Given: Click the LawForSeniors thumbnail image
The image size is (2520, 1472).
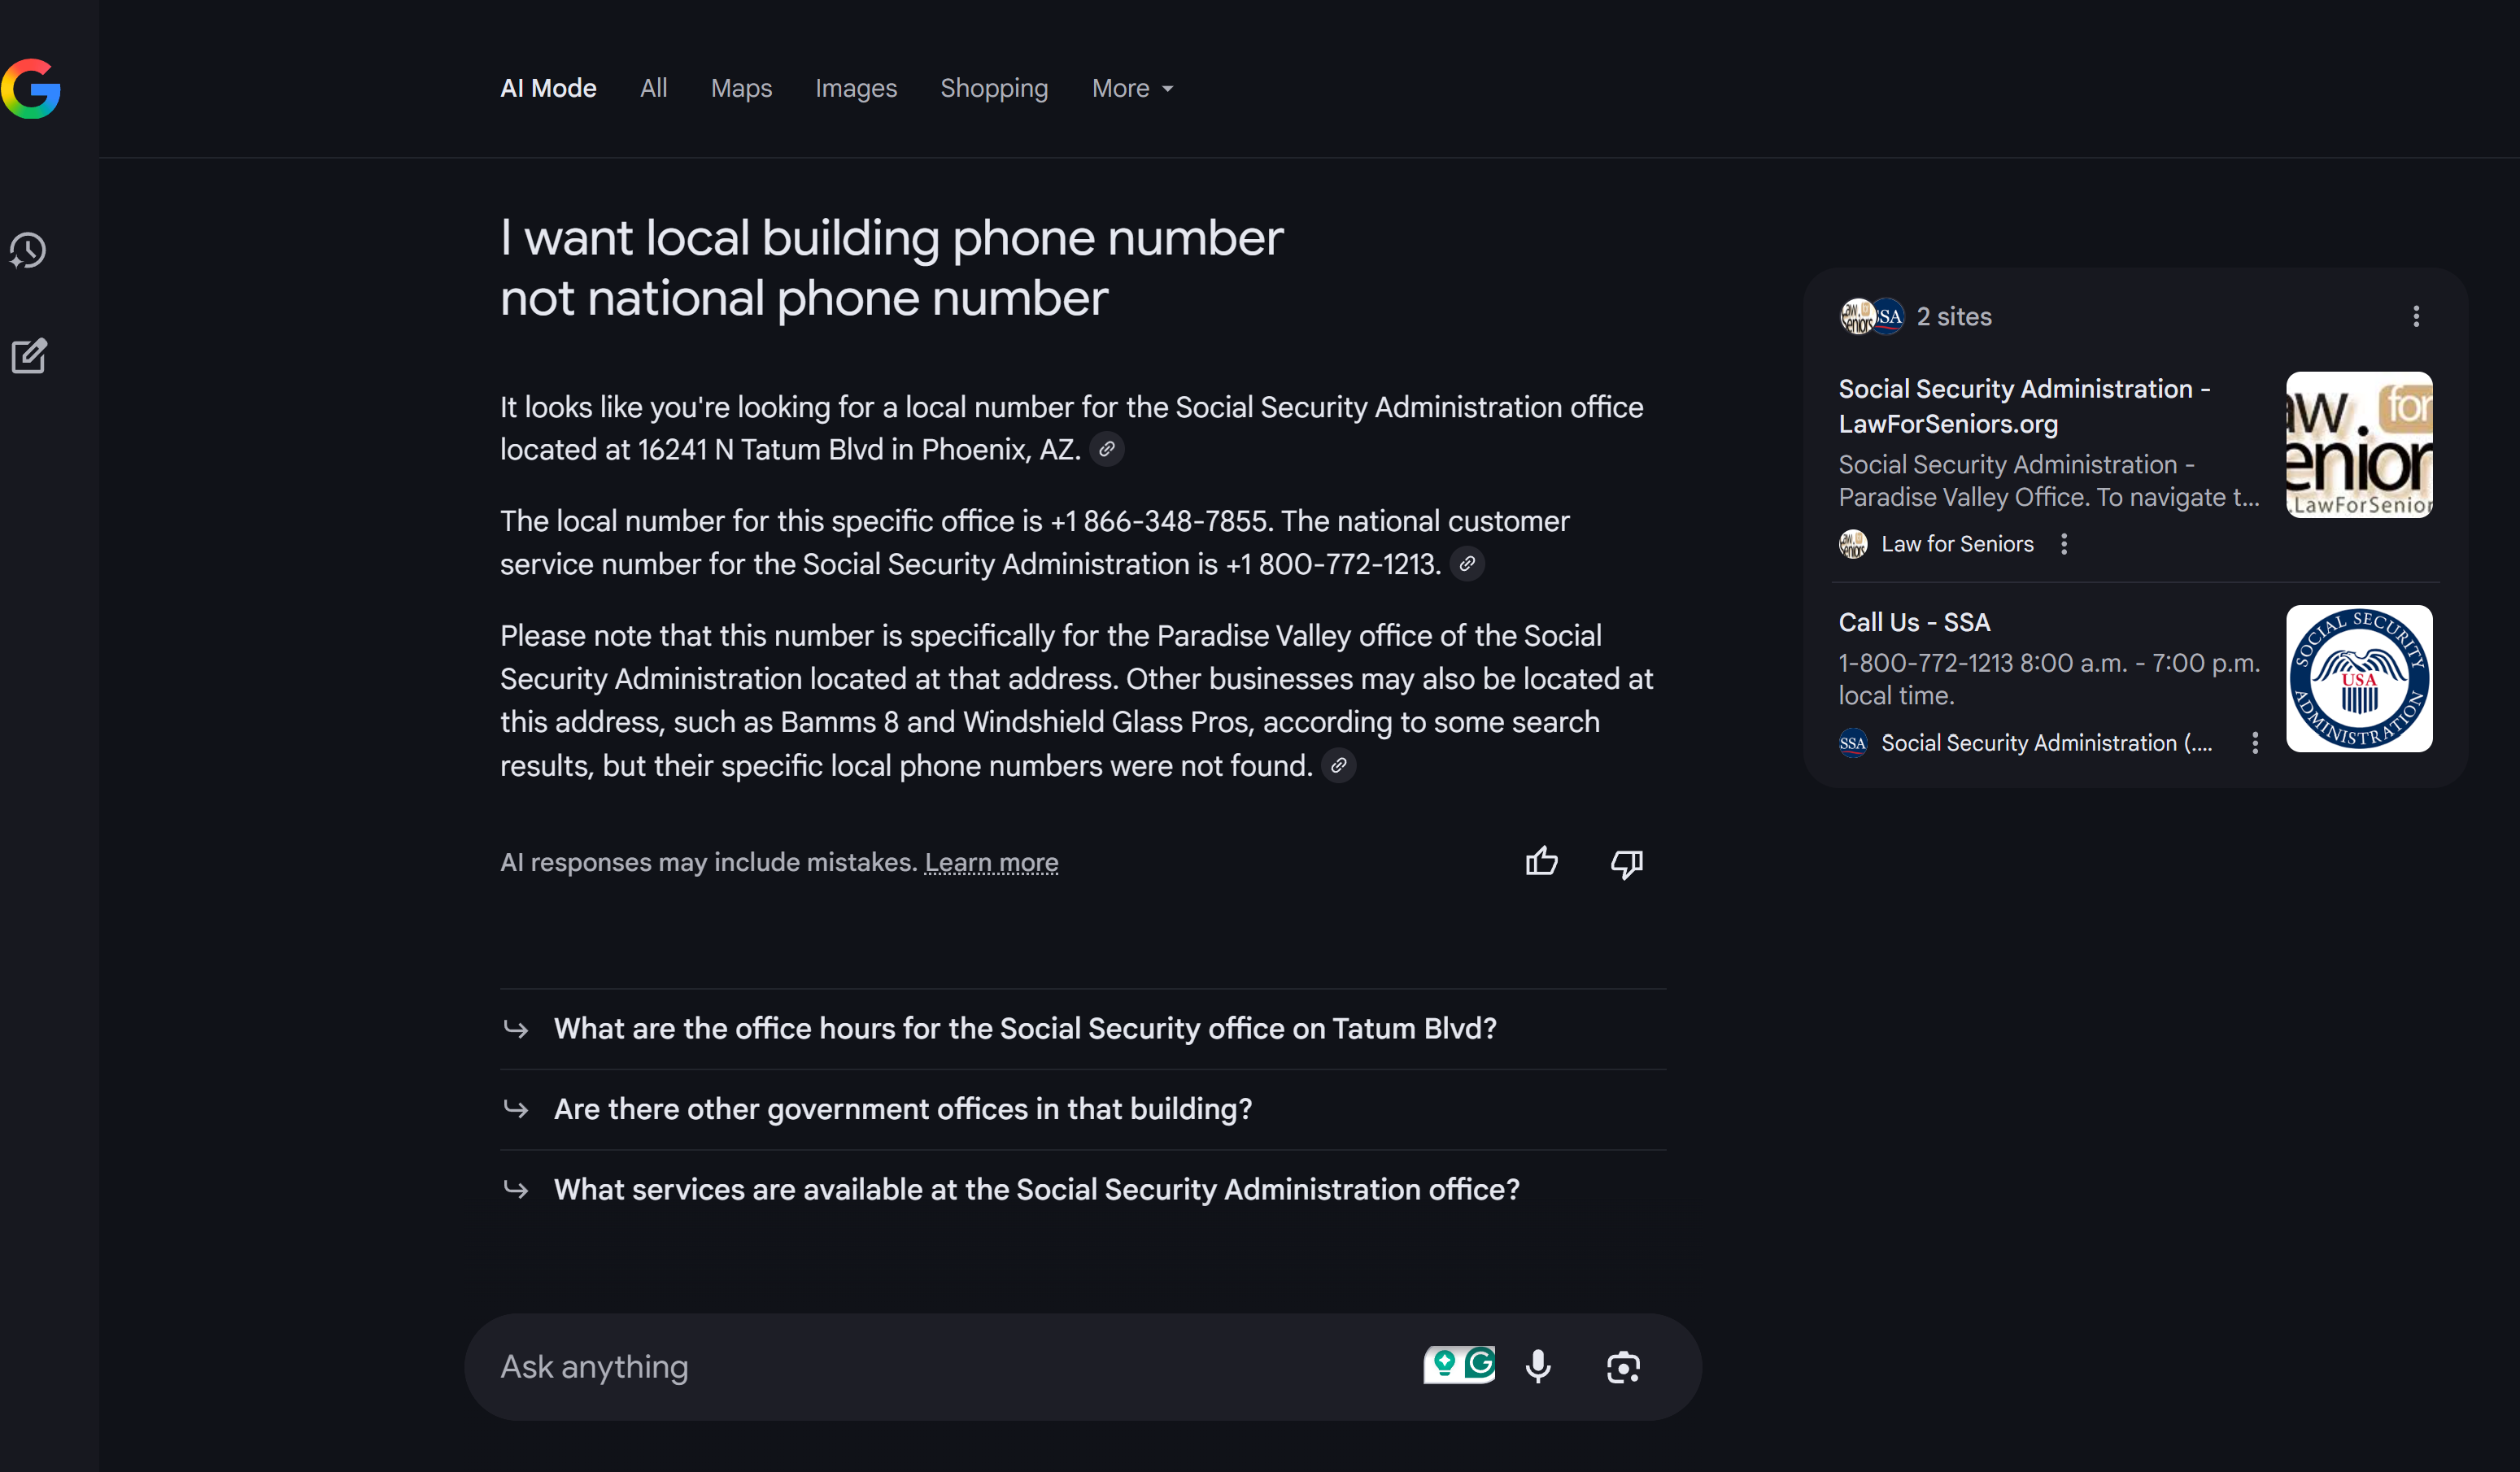Looking at the screenshot, I should [x=2359, y=445].
